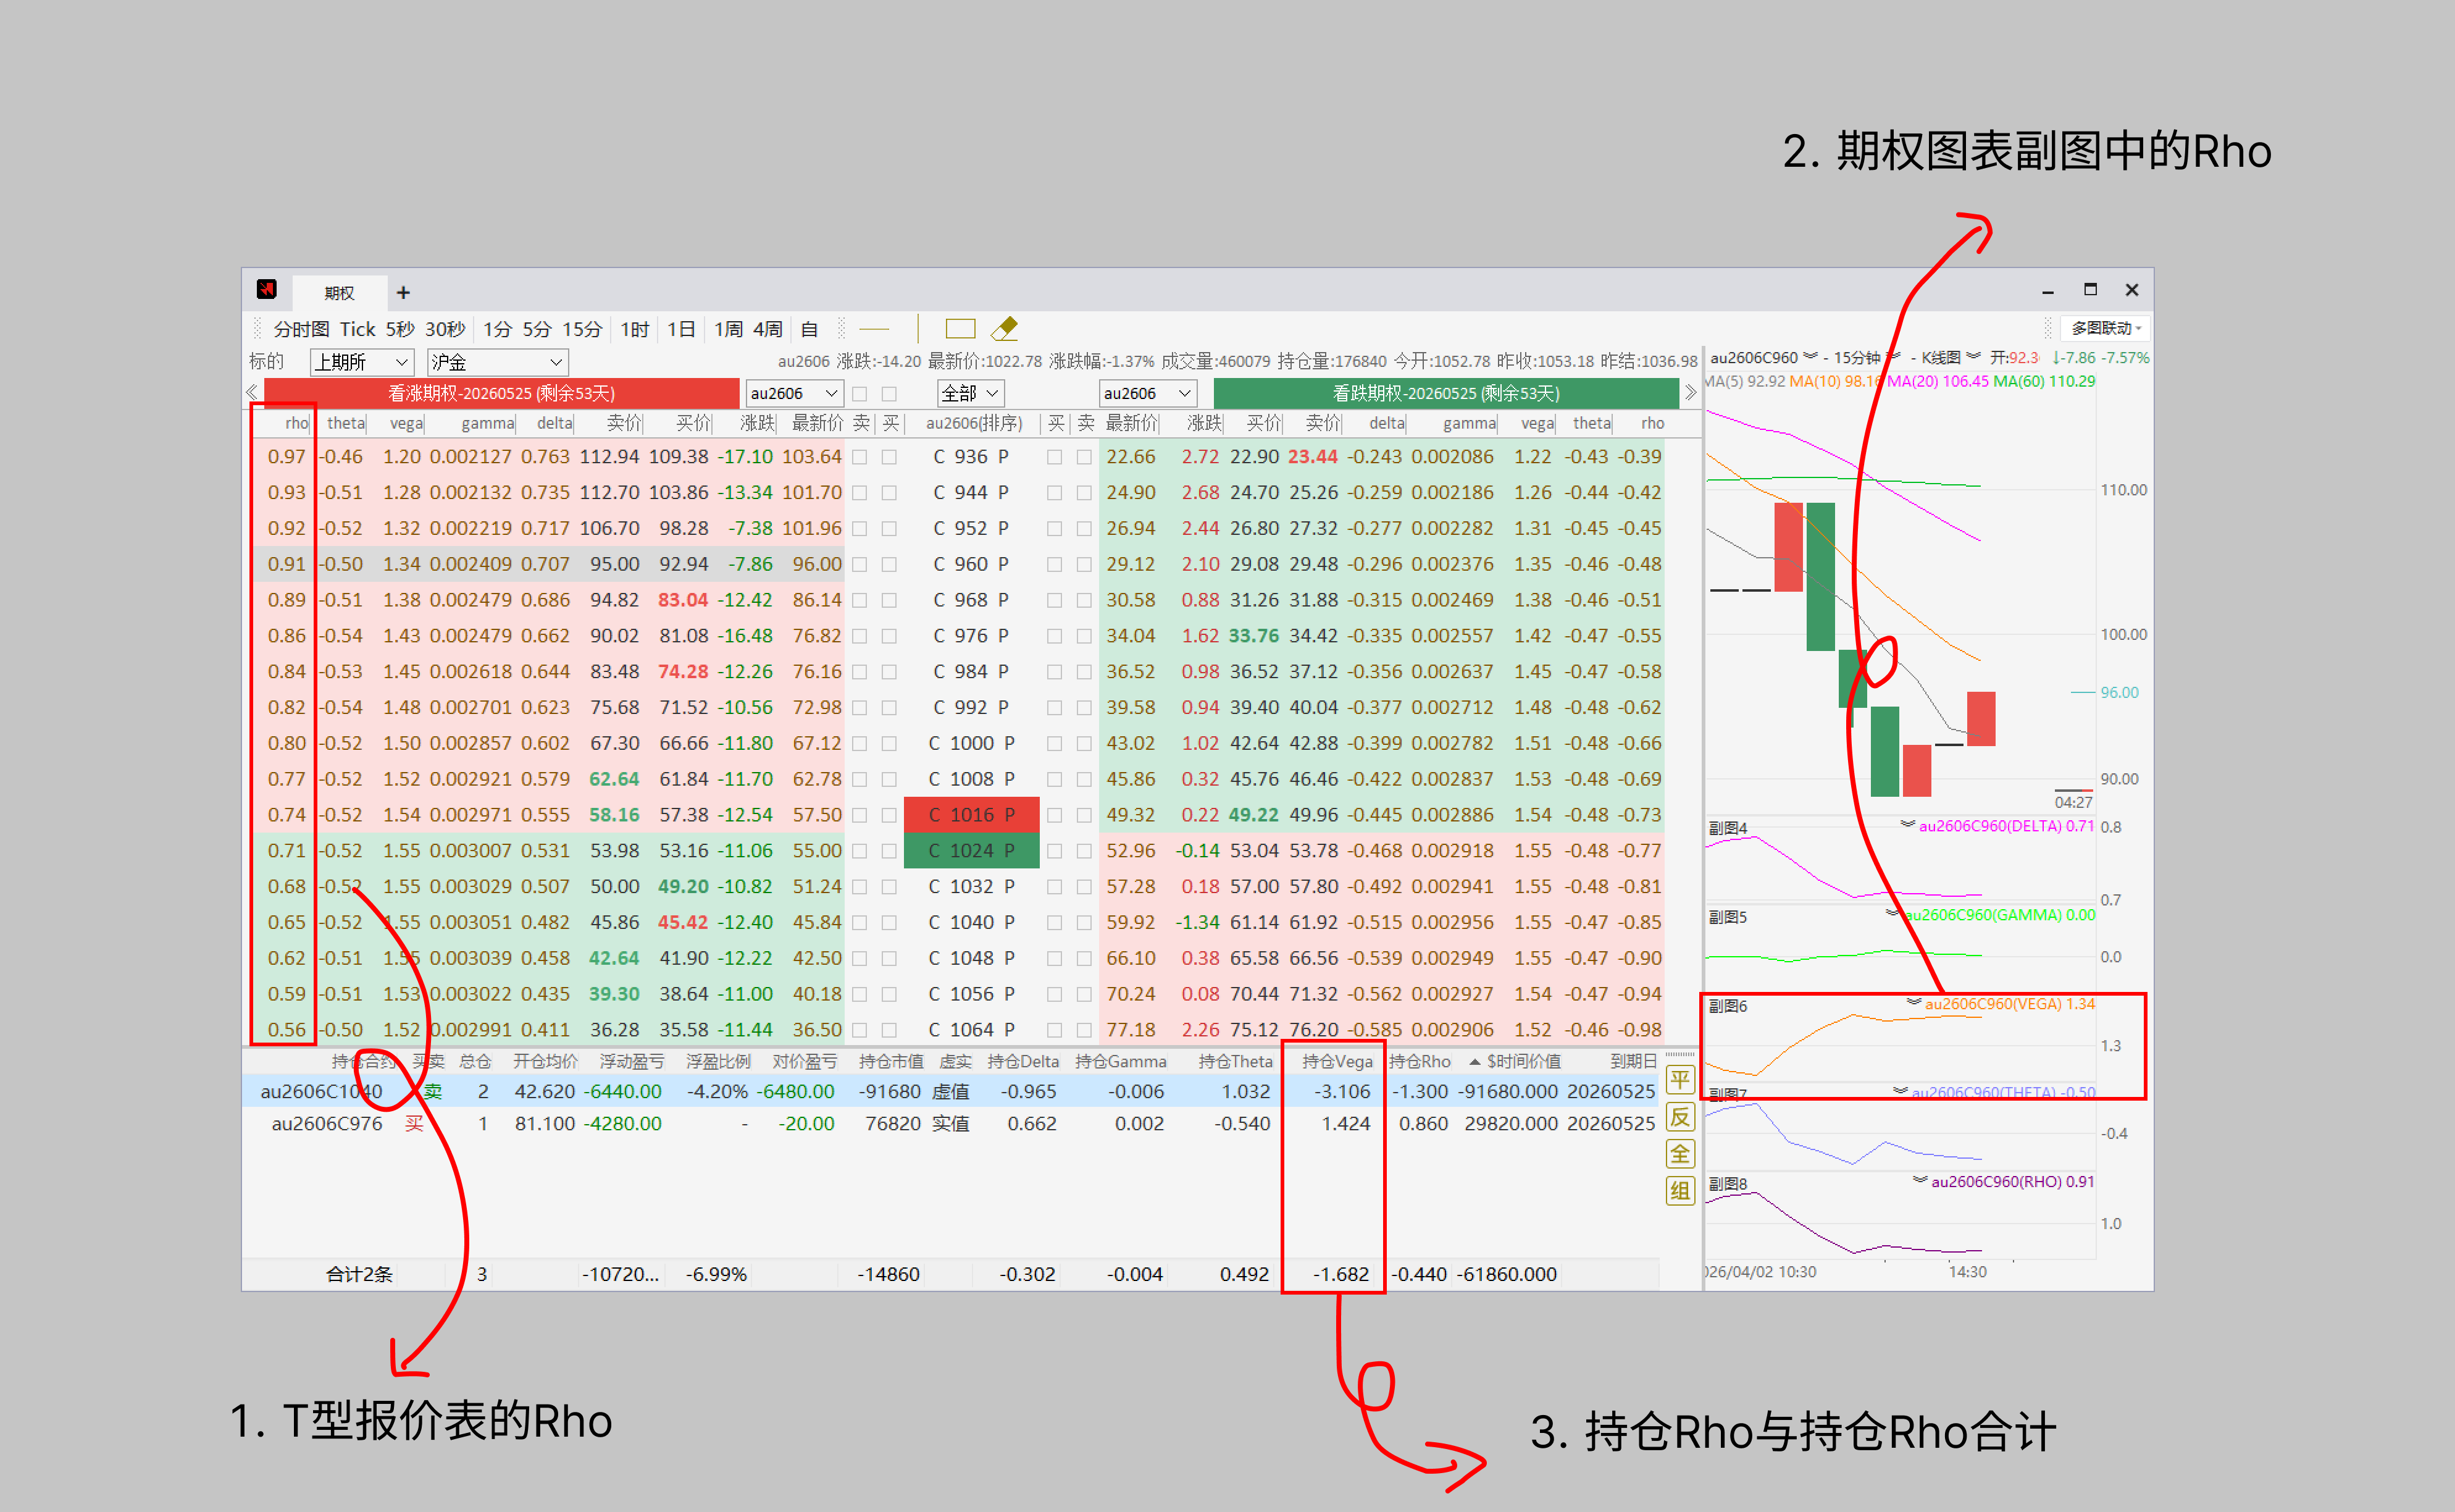This screenshot has height=1512, width=2455.
Task: Click the 组 combination button
Action: pos(1679,1190)
